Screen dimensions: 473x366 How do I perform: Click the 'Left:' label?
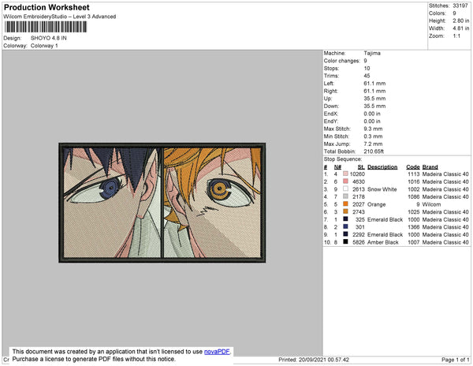329,84
